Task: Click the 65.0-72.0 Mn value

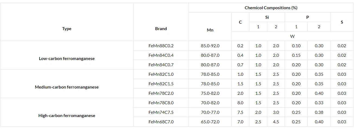Action: [x=210, y=122]
